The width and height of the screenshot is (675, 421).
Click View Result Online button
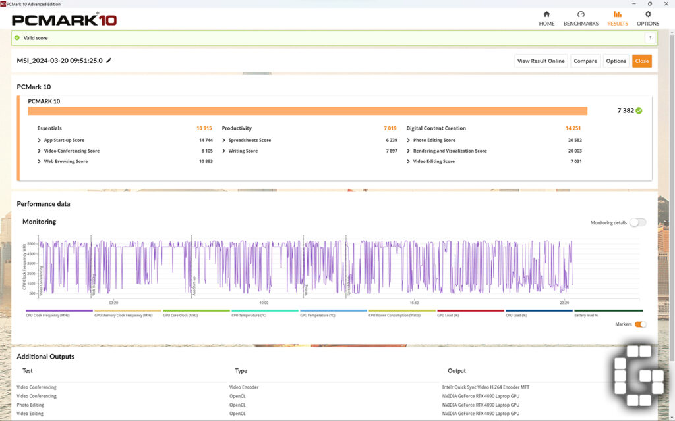pyautogui.click(x=541, y=61)
